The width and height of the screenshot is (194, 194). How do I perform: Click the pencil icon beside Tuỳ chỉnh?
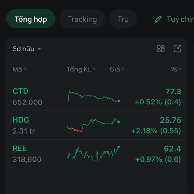pyautogui.click(x=158, y=19)
